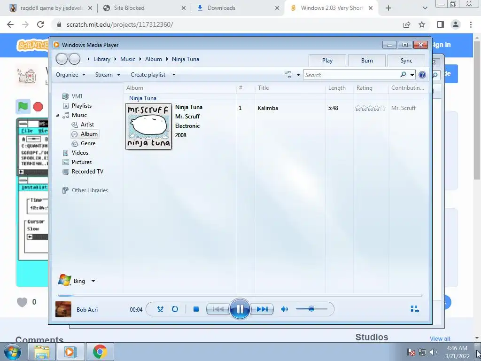Open the Stream menu
Screen dimensions: 481x361
pos(108,75)
